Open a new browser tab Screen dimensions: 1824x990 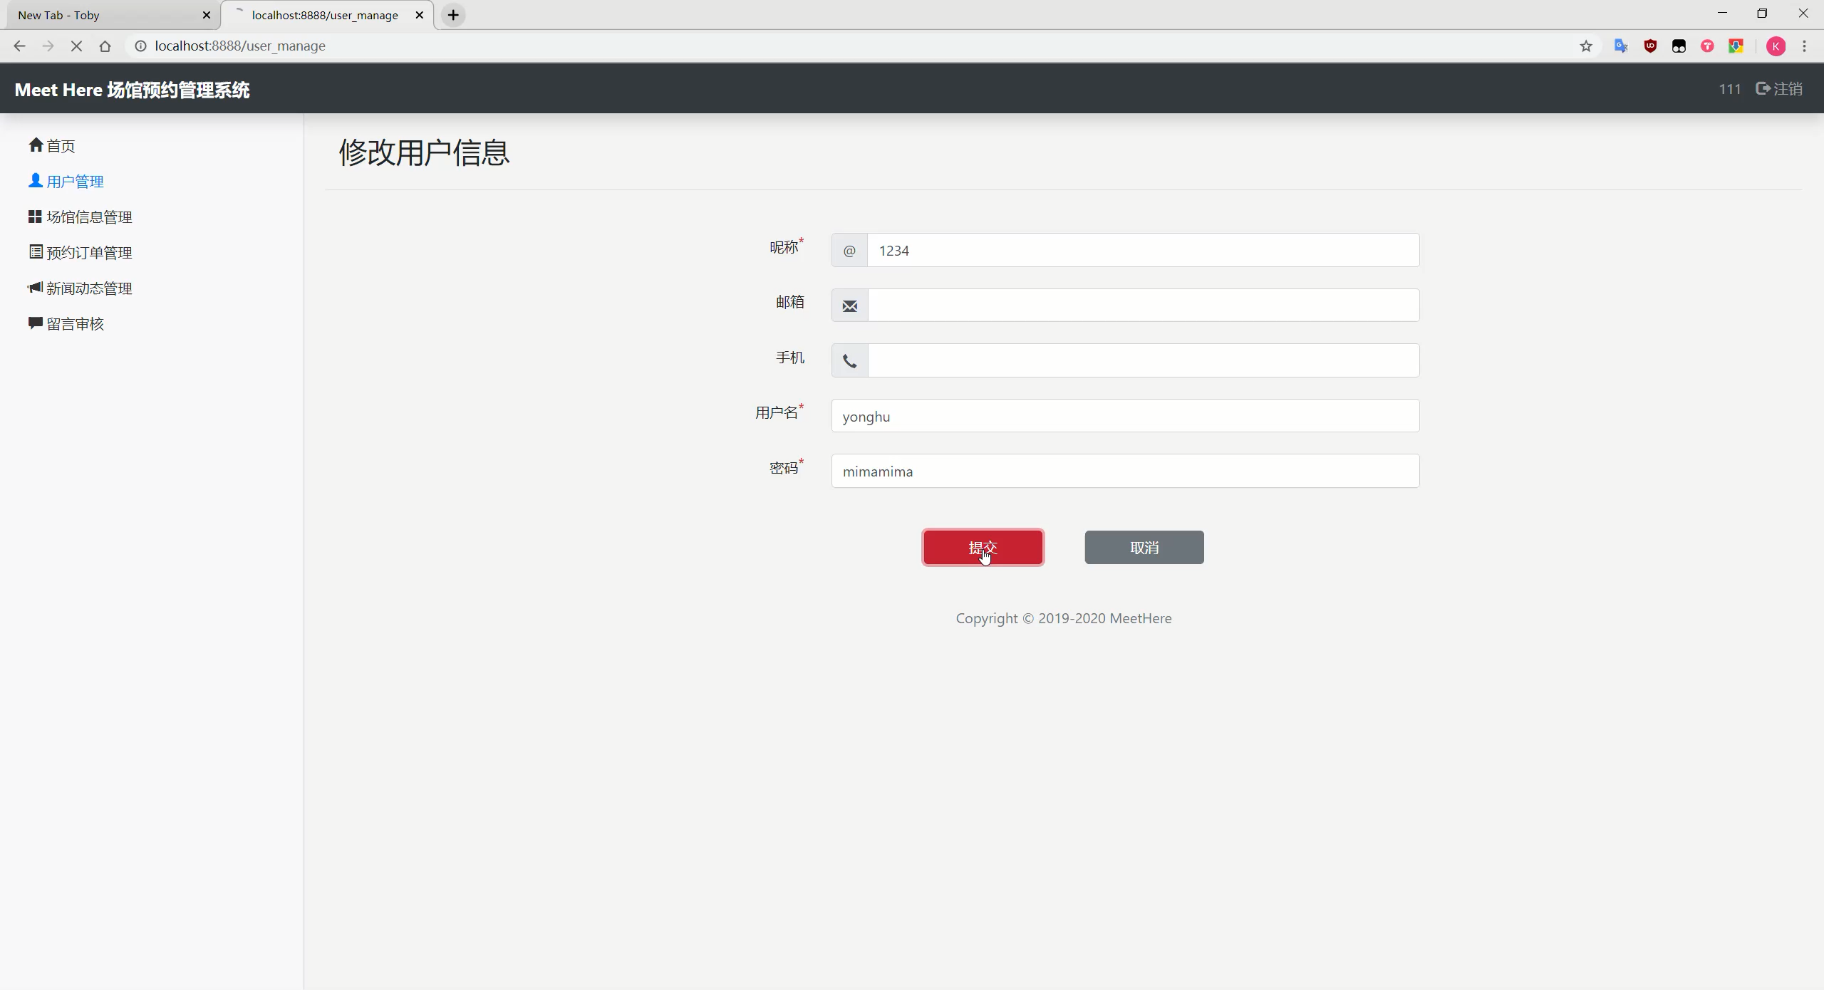pyautogui.click(x=453, y=15)
